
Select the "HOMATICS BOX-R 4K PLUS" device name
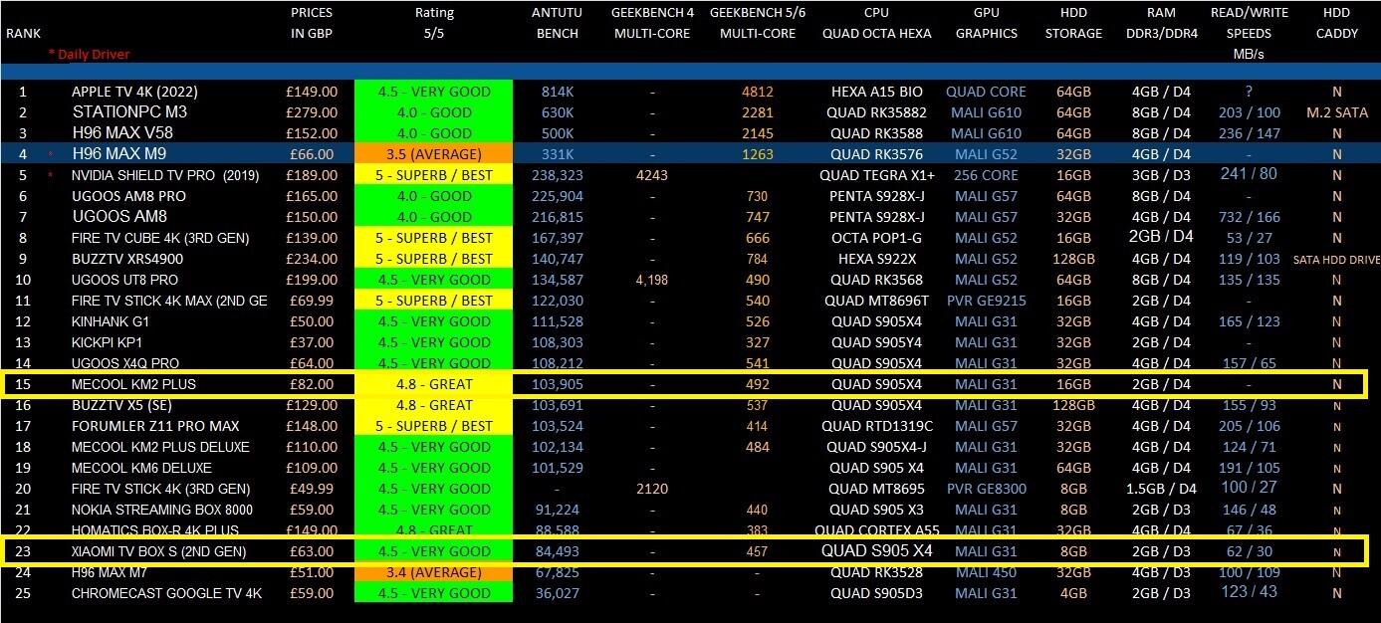click(x=155, y=530)
